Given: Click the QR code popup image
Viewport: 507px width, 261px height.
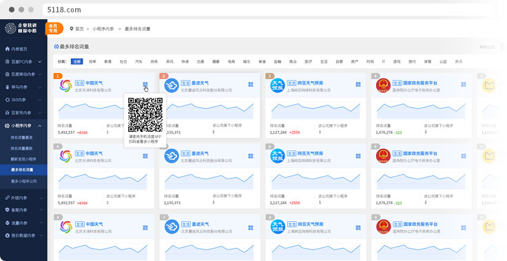Looking at the screenshot, I should tap(145, 115).
